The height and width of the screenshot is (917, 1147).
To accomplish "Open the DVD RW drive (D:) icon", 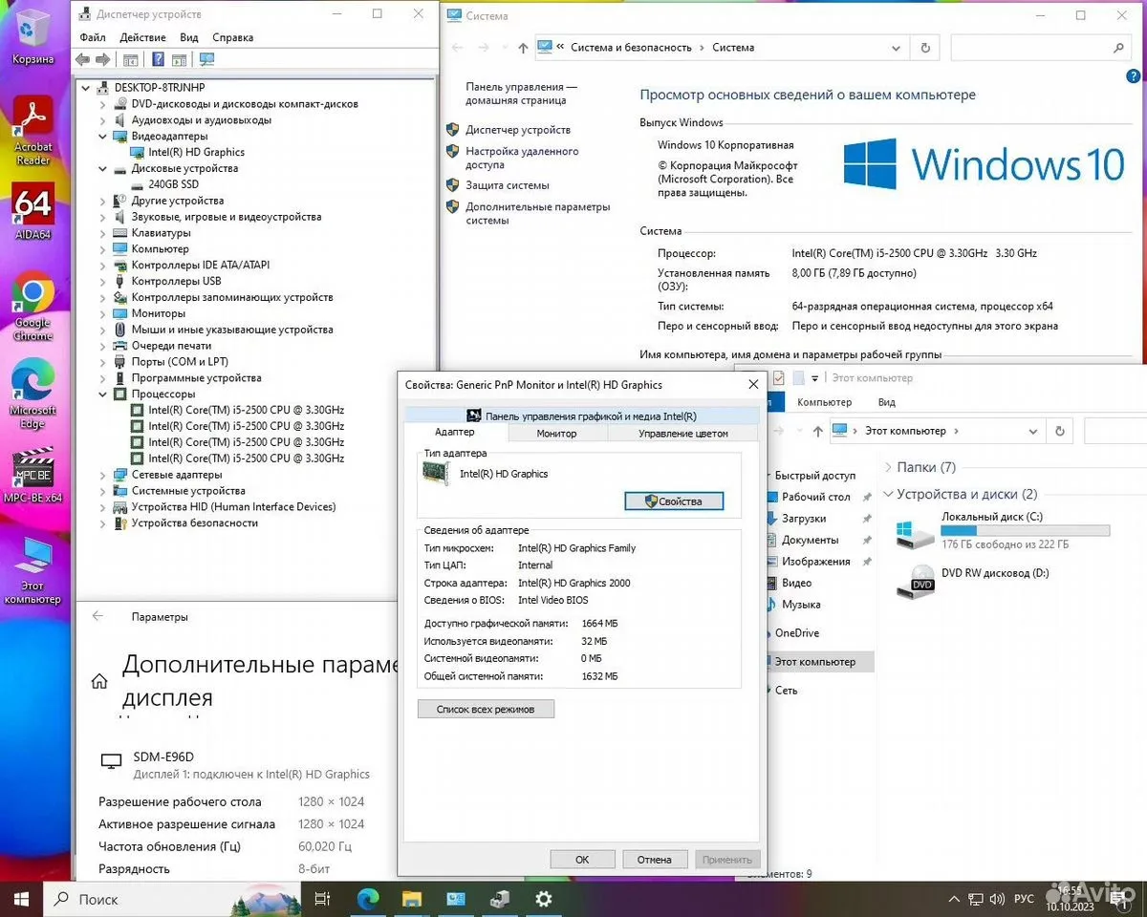I will [x=916, y=581].
